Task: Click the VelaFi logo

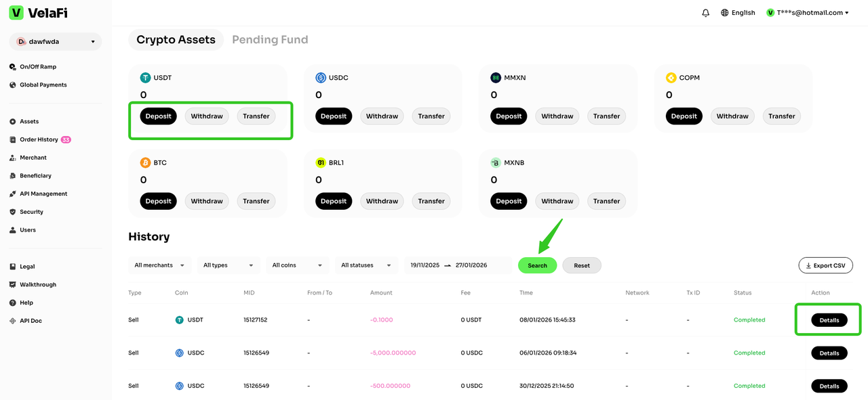Action: point(39,13)
